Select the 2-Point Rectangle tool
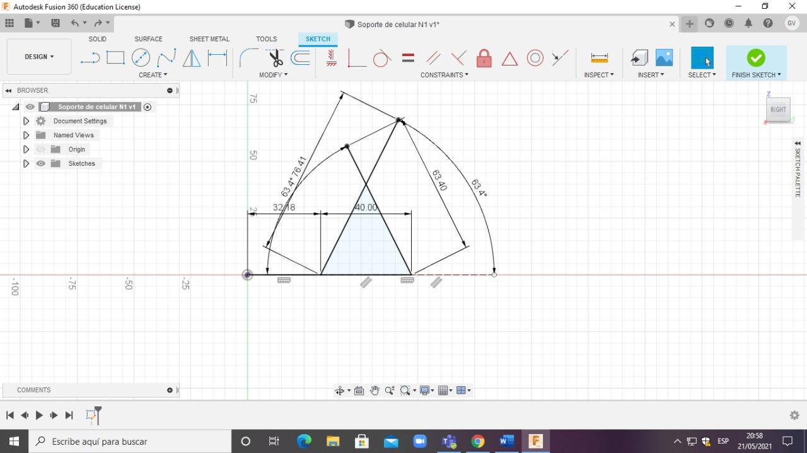807x453 pixels. [x=115, y=58]
